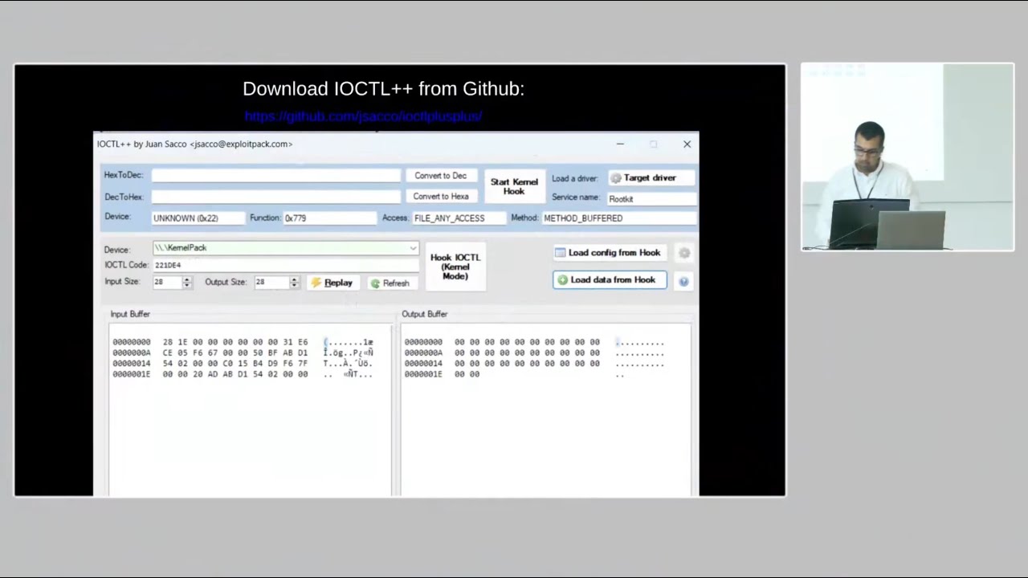Click the Output Buffer label
Screen dimensions: 1028x578
[x=425, y=314]
